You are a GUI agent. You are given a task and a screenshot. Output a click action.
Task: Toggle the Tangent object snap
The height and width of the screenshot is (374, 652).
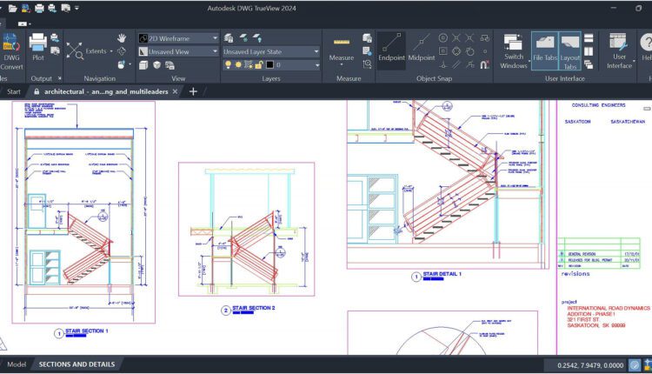469,51
